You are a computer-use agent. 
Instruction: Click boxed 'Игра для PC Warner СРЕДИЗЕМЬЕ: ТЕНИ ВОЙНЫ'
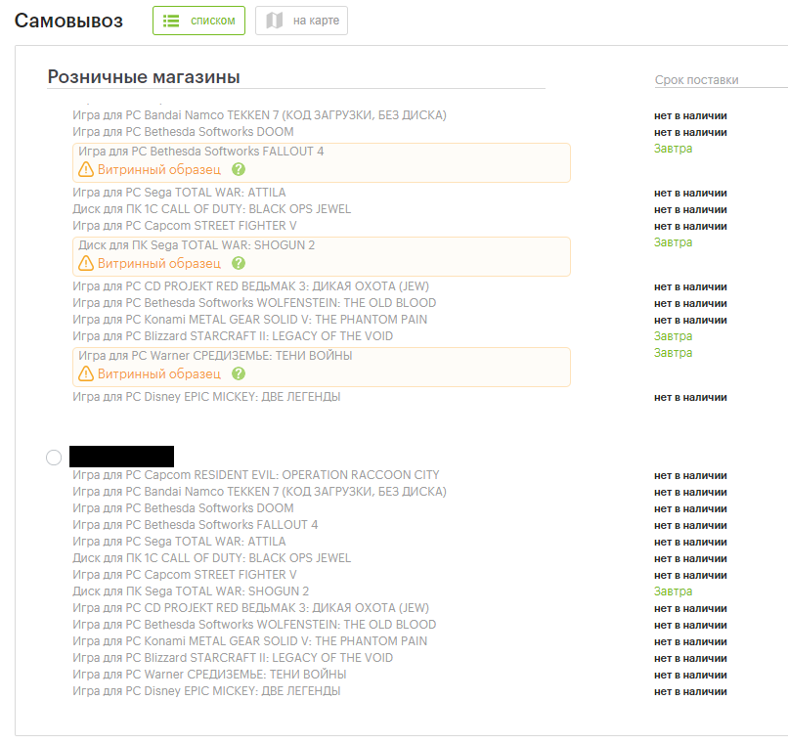(x=215, y=356)
